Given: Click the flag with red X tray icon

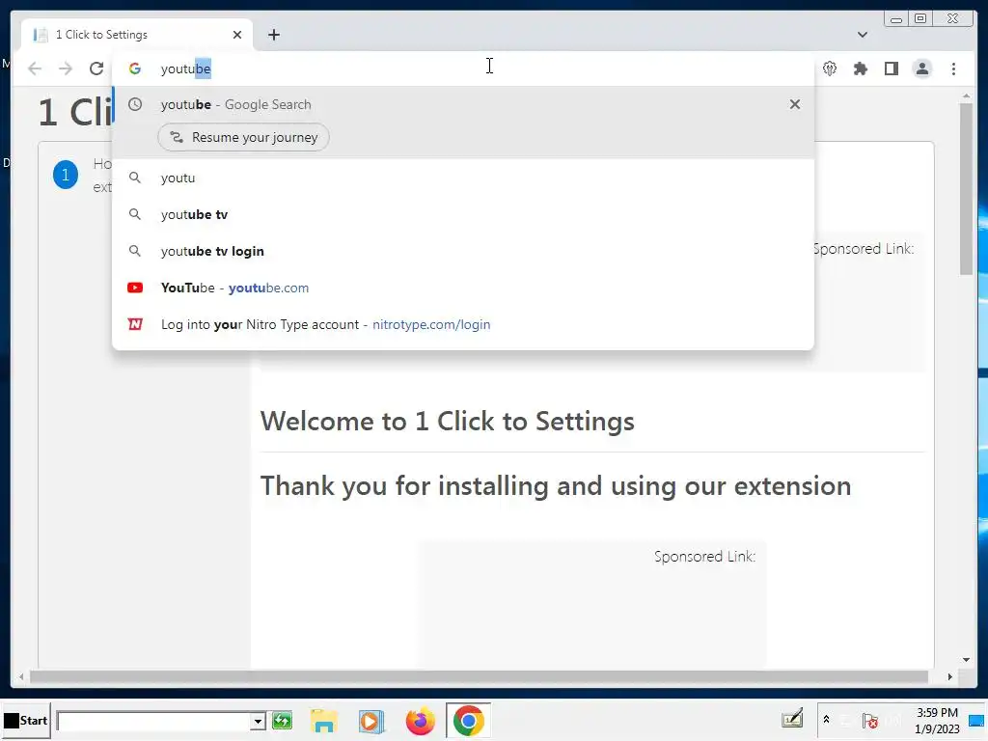Looking at the screenshot, I should (871, 720).
